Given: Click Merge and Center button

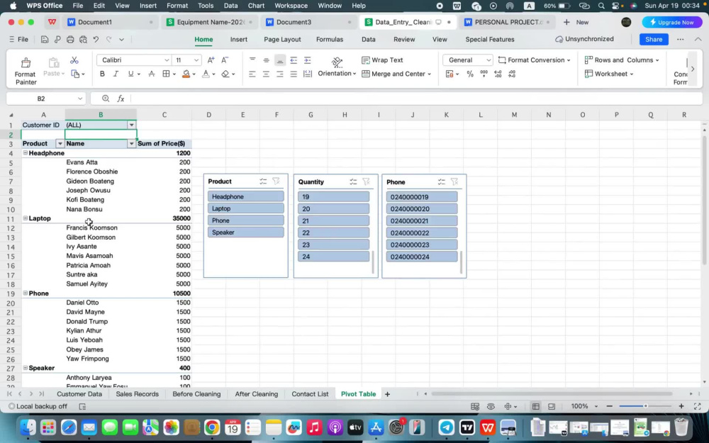Looking at the screenshot, I should click(x=397, y=74).
